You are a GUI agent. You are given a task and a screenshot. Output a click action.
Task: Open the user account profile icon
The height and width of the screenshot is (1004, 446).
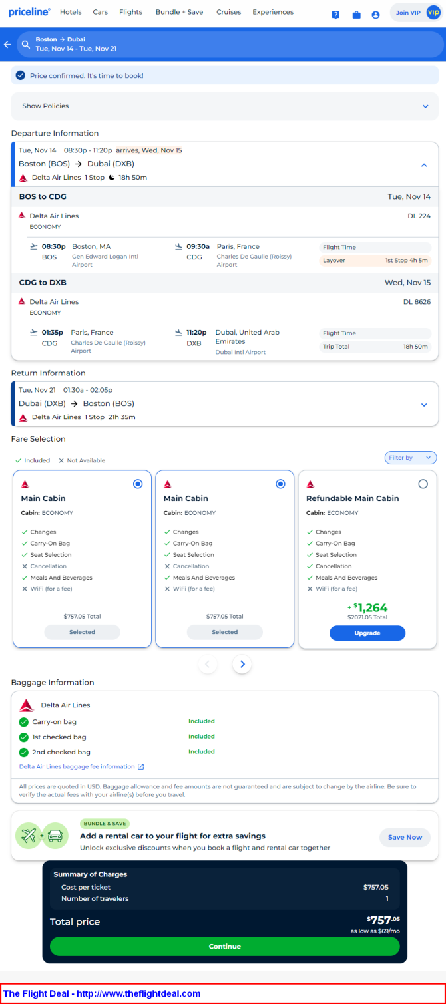coord(375,15)
